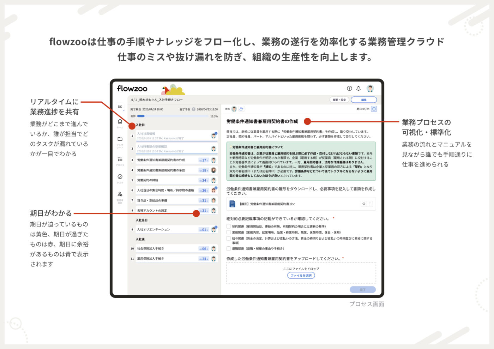This screenshot has height=349, width=494.
Task: Open date badge 17 on task 3
Action: (204, 160)
